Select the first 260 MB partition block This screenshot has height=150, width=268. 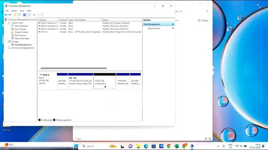pyautogui.click(x=62, y=81)
